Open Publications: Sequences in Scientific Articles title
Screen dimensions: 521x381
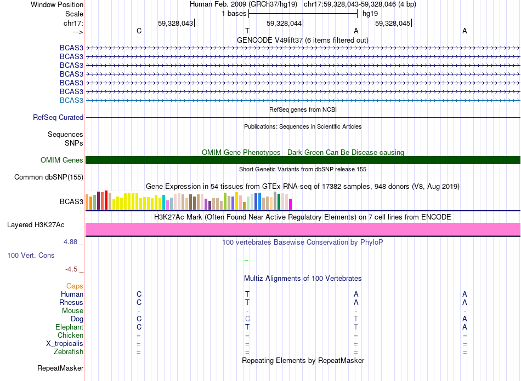pyautogui.click(x=303, y=126)
